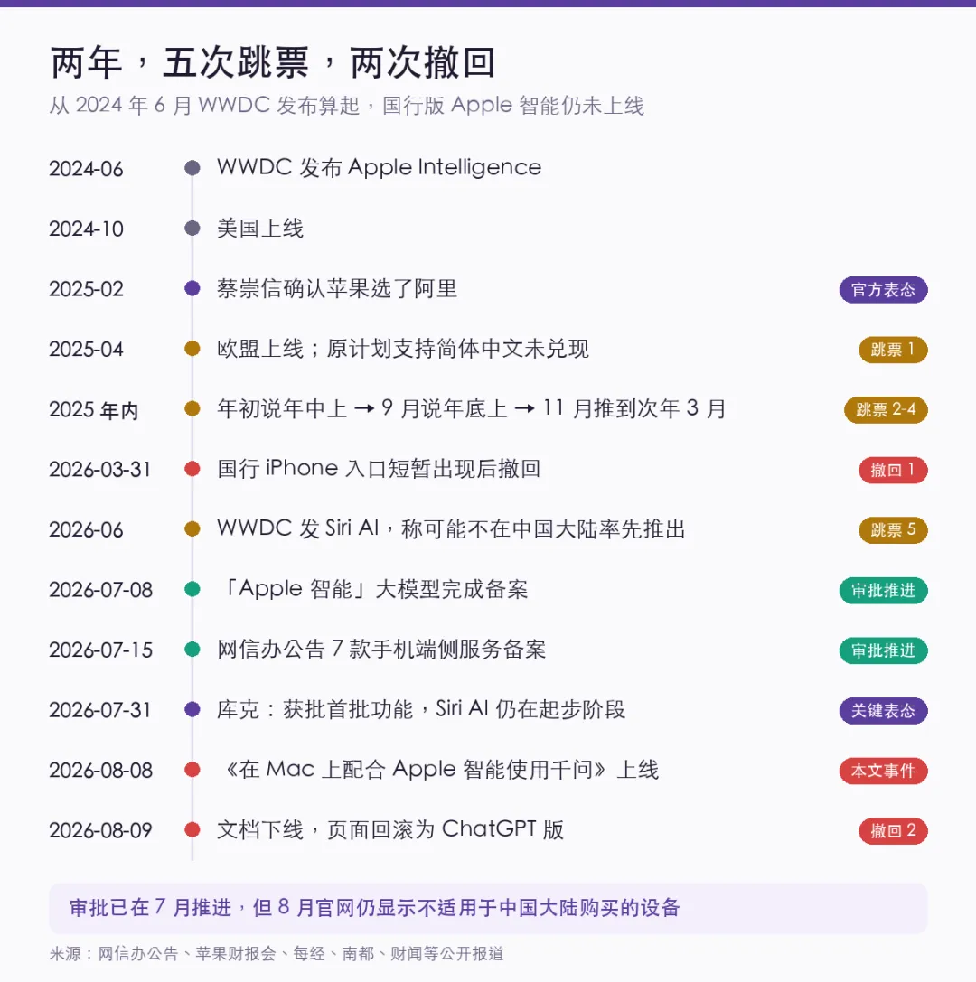The width and height of the screenshot is (976, 982).
Task: Click the 撤回 2 badge
Action: [893, 830]
